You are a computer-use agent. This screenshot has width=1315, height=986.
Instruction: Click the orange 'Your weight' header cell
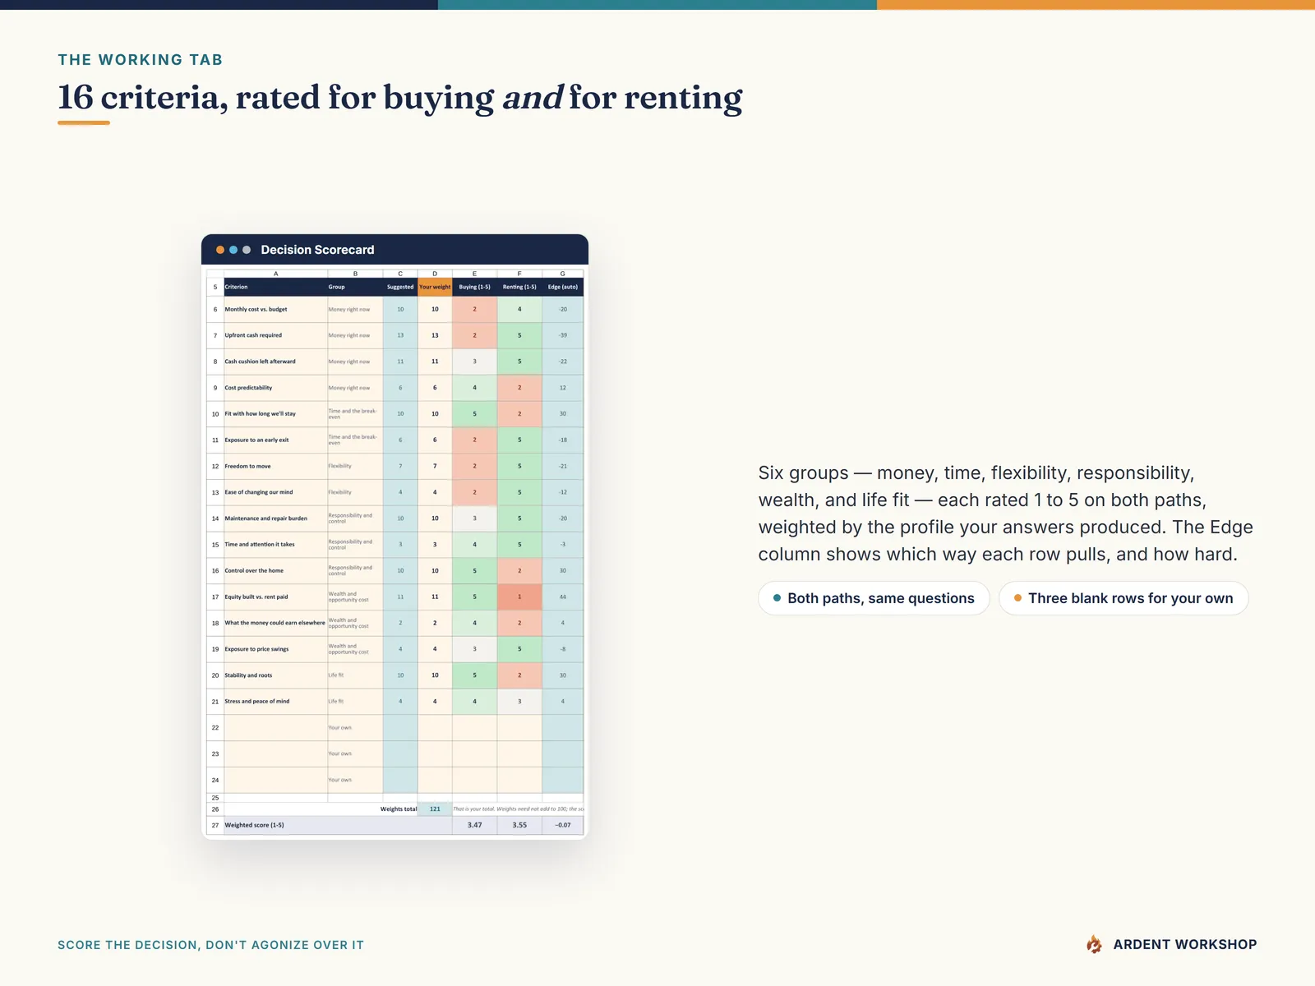(x=435, y=287)
